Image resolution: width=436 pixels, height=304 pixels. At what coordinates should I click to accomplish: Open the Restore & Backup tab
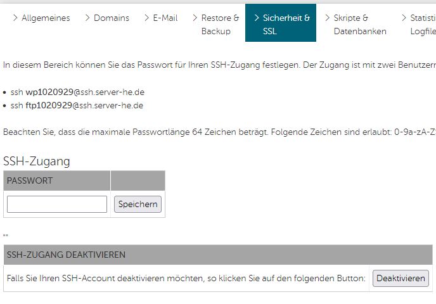click(x=220, y=24)
